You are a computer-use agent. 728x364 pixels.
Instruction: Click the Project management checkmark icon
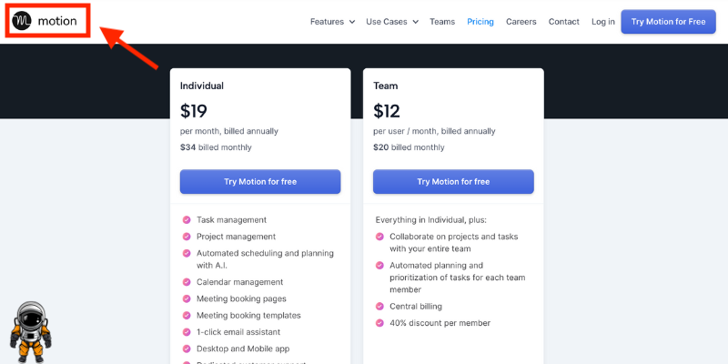click(x=187, y=237)
